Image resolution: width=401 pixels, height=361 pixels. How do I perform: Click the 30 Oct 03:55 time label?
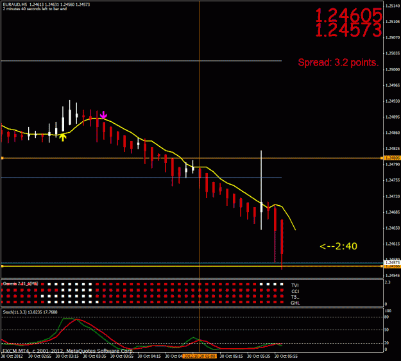[122, 356]
